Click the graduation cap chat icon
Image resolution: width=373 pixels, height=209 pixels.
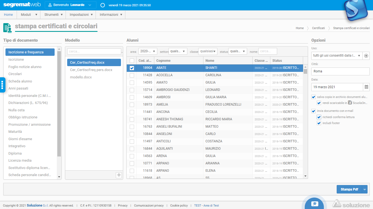(x=315, y=204)
